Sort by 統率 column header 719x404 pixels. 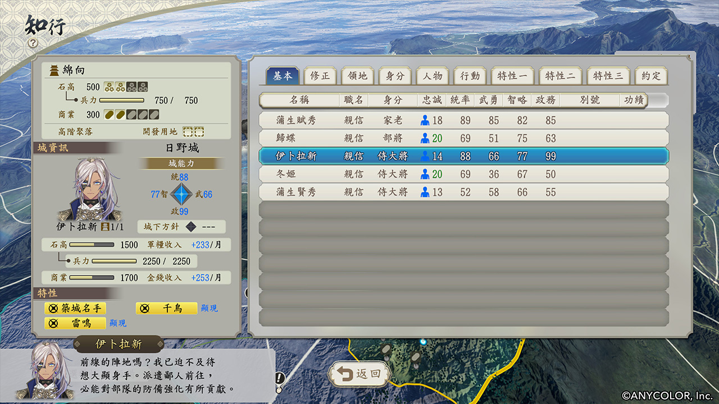[x=461, y=100]
